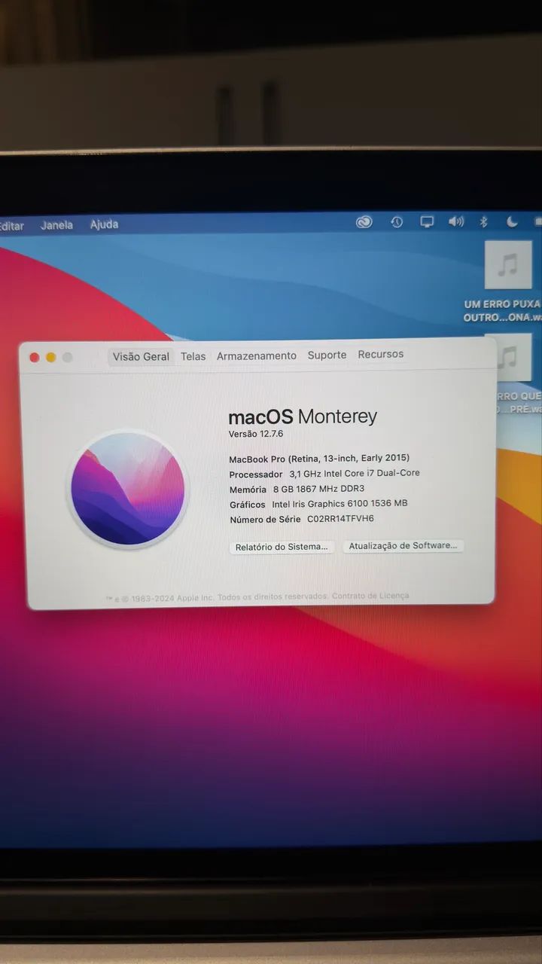Viewport: 542px width, 964px height.
Task: Click the Relatório do Sistema button
Action: coord(282,547)
